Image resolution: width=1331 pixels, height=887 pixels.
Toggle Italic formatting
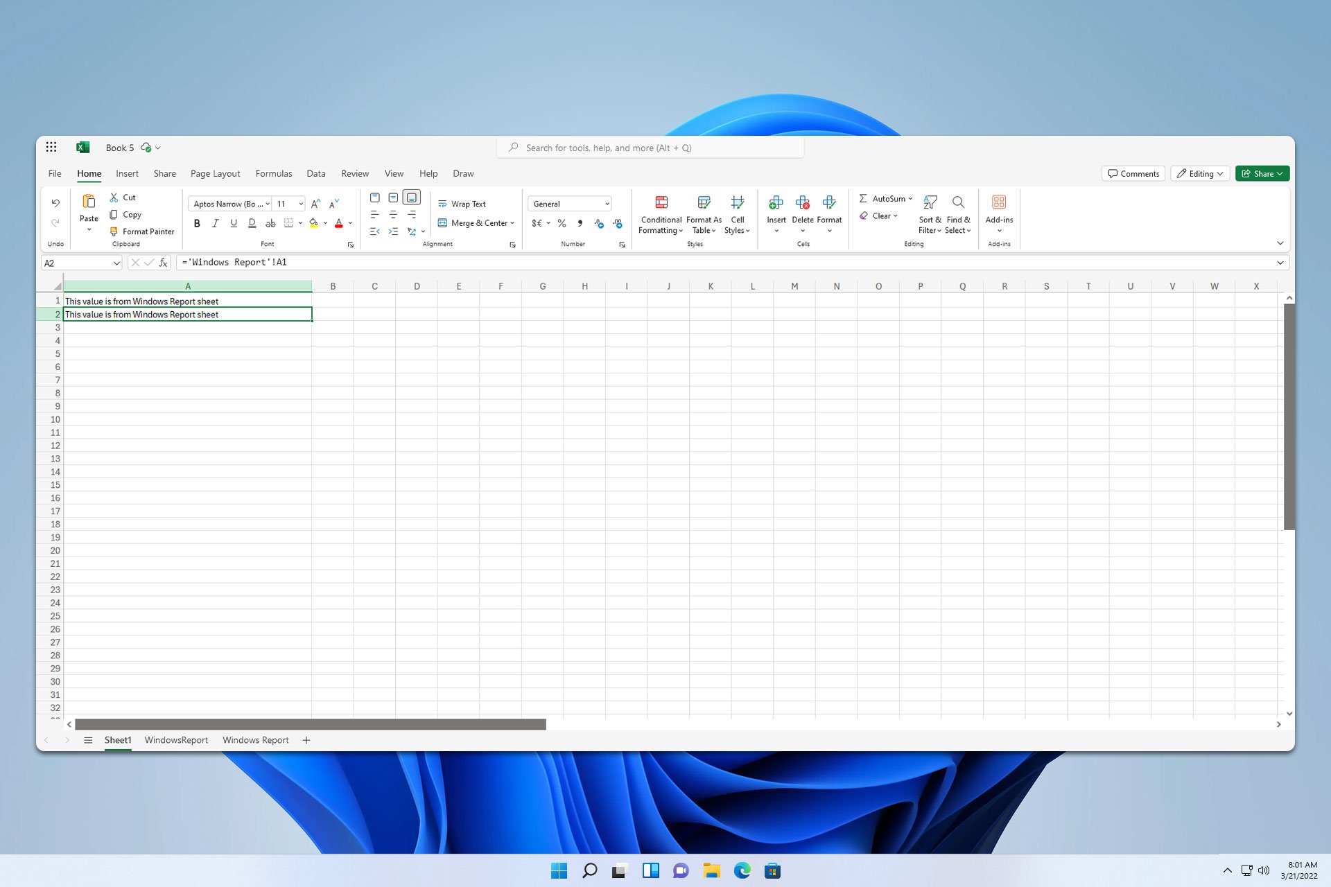(x=215, y=223)
